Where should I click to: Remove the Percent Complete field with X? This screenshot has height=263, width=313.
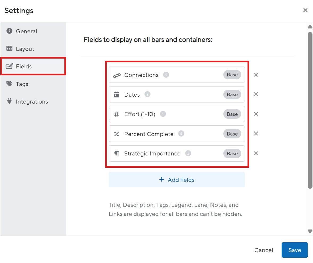tap(256, 134)
